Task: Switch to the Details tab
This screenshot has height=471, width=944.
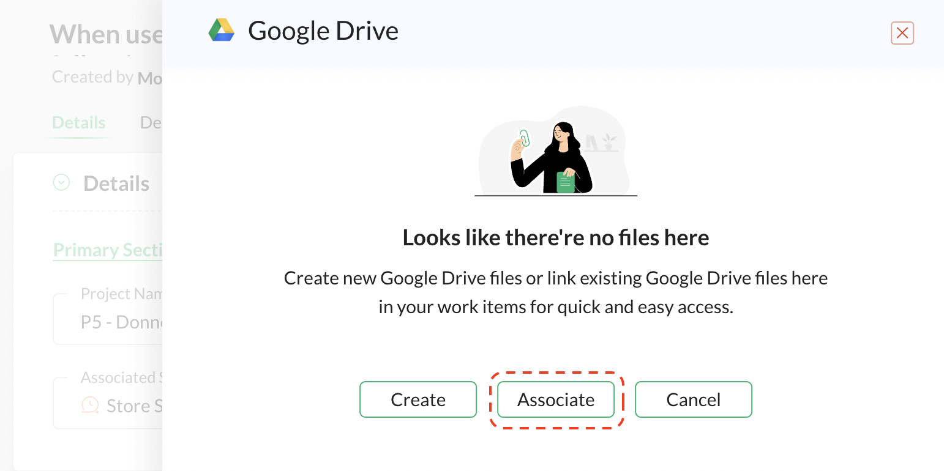Action: 79,122
